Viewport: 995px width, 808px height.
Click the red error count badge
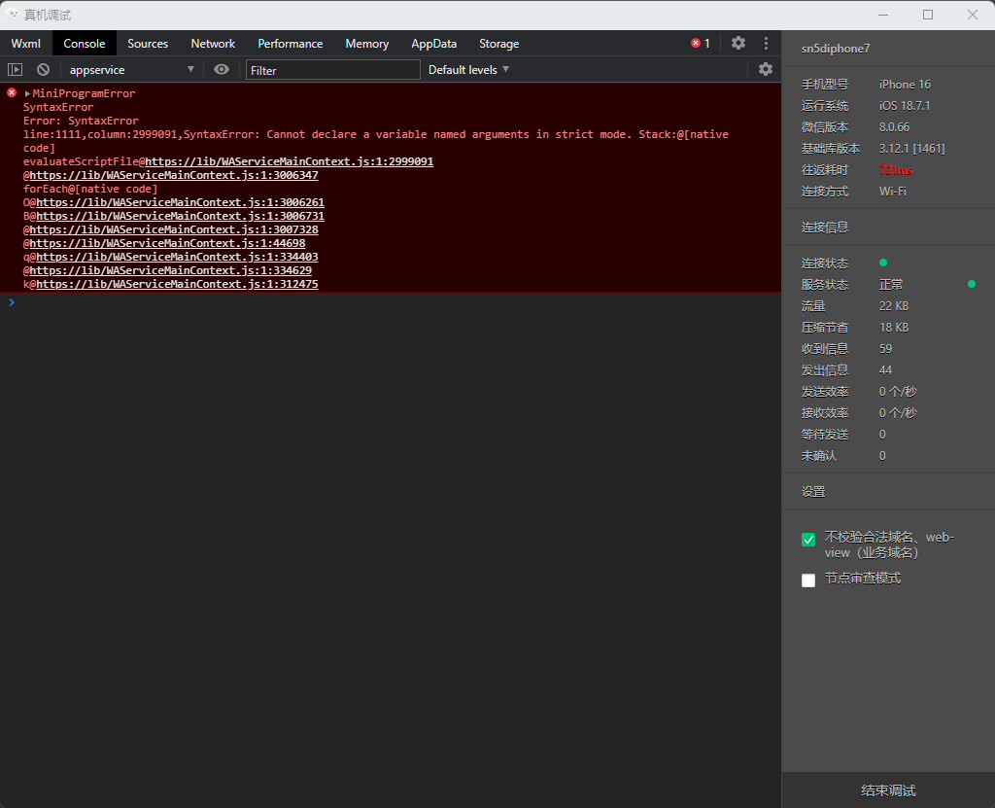(x=701, y=43)
